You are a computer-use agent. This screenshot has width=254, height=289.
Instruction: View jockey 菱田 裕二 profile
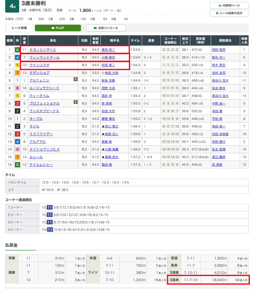(x=108, y=50)
